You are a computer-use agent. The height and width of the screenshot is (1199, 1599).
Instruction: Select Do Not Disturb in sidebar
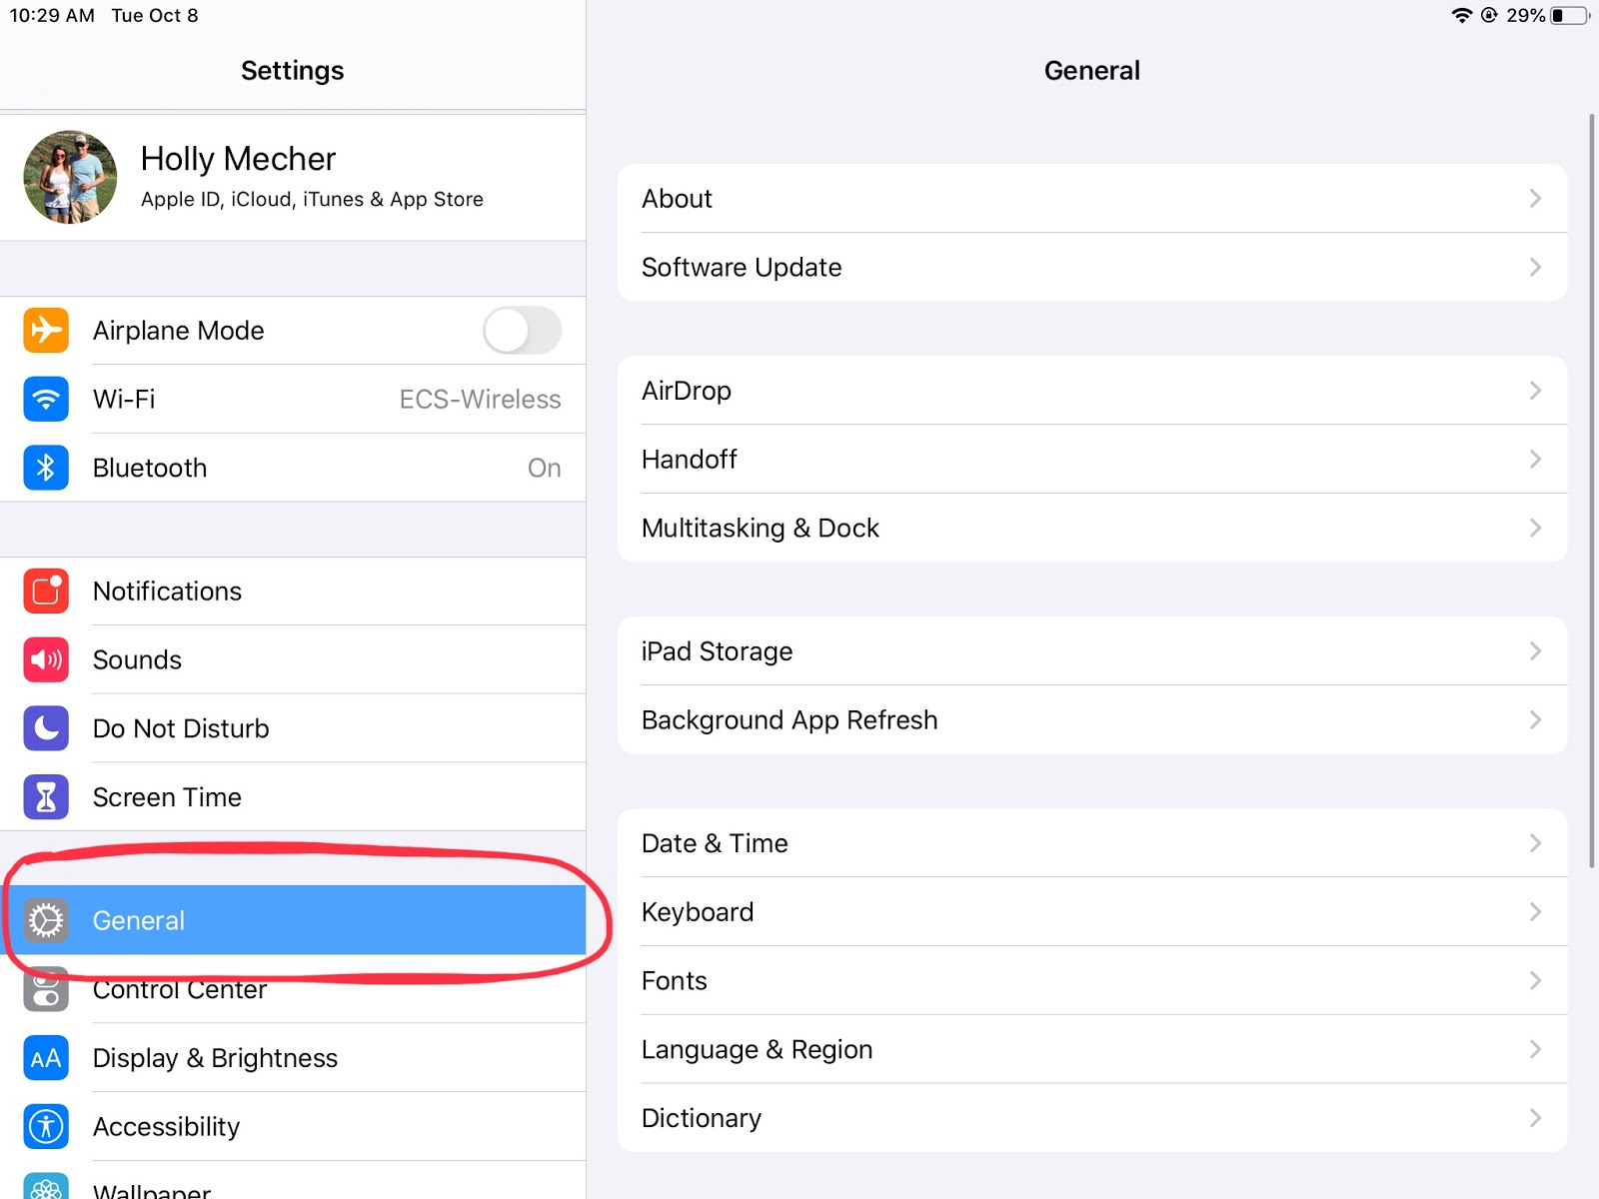pyautogui.click(x=293, y=728)
